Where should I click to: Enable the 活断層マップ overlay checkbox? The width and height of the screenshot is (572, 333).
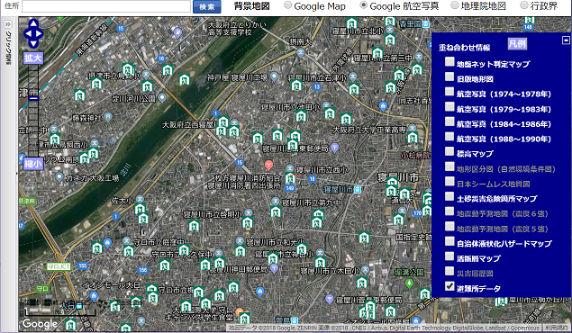click(449, 256)
